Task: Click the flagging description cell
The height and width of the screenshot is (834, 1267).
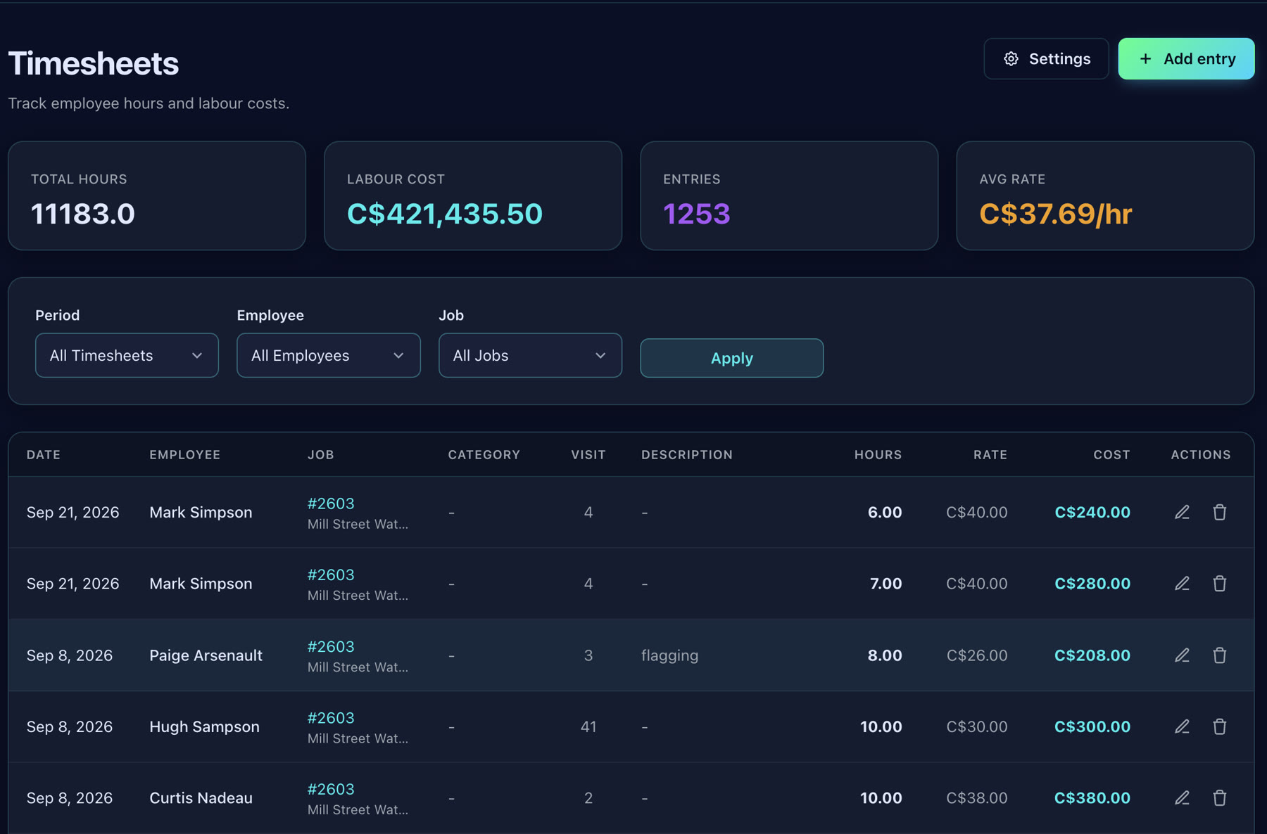Action: point(669,655)
